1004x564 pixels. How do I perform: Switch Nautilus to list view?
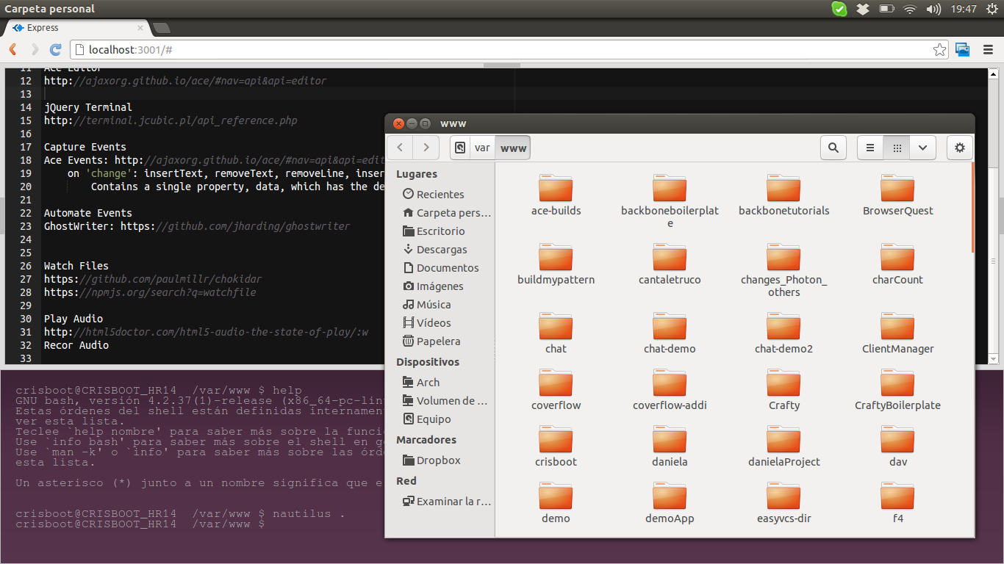[x=870, y=148]
